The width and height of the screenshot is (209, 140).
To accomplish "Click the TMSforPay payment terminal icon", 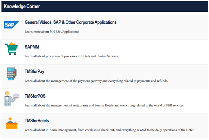I will pyautogui.click(x=12, y=74).
